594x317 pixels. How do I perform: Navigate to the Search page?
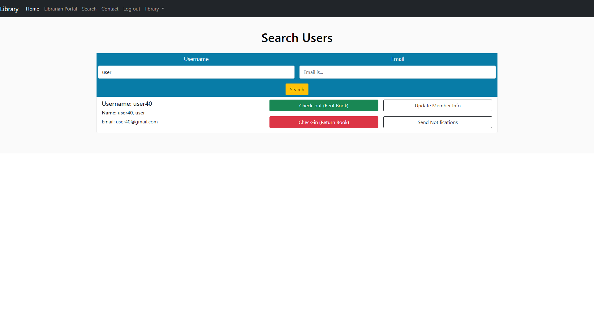click(x=89, y=9)
